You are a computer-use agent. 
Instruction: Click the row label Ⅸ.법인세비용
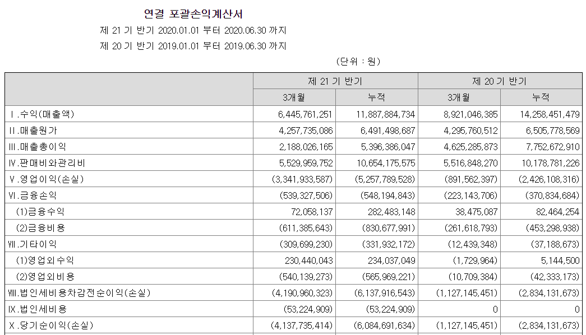click(38, 309)
